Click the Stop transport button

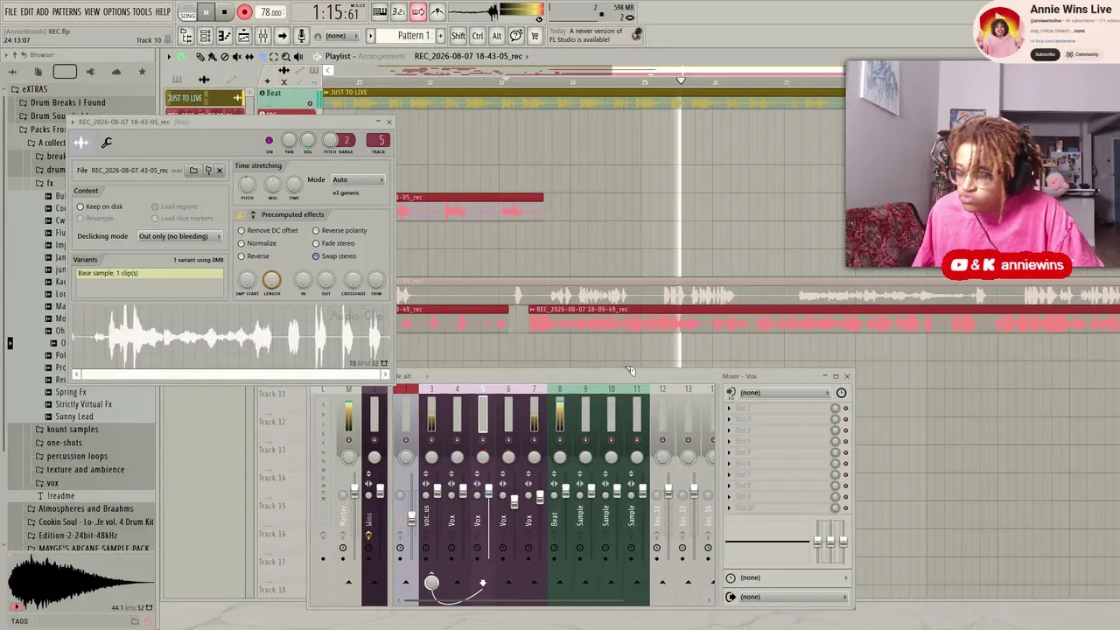pyautogui.click(x=224, y=13)
